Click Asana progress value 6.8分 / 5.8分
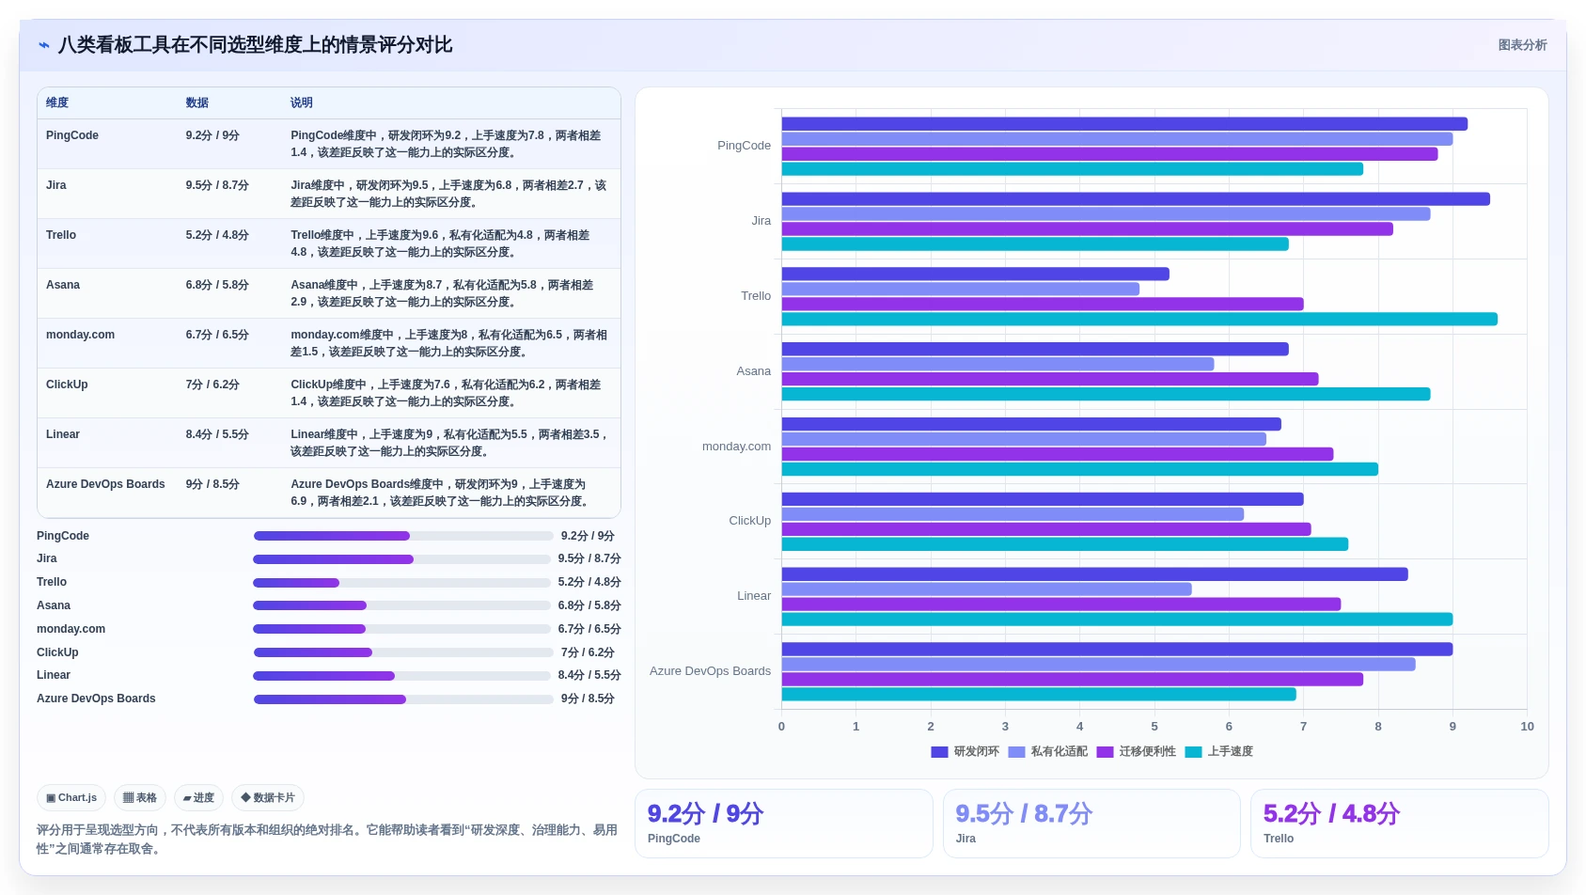The width and height of the screenshot is (1586, 895). 589,605
